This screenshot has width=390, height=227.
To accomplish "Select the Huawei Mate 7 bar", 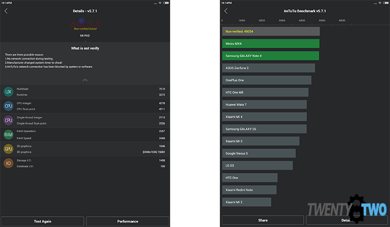I will pos(264,104).
